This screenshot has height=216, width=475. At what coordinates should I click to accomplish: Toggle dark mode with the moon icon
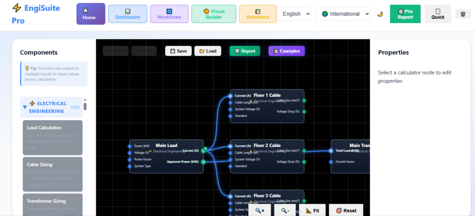pyautogui.click(x=380, y=14)
